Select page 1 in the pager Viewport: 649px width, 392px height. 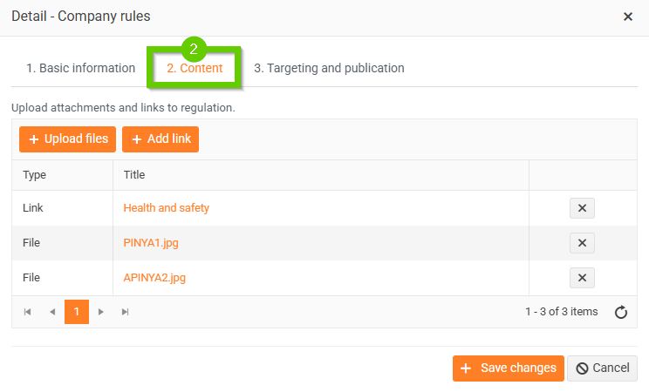[77, 312]
